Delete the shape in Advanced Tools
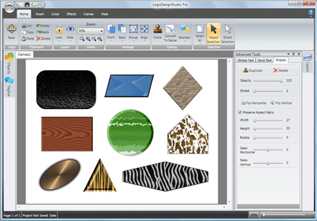The height and width of the screenshot is (221, 317). 281,70
